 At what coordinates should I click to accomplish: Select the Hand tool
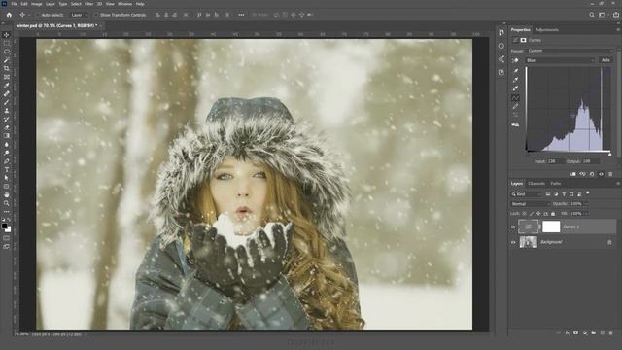(7, 194)
